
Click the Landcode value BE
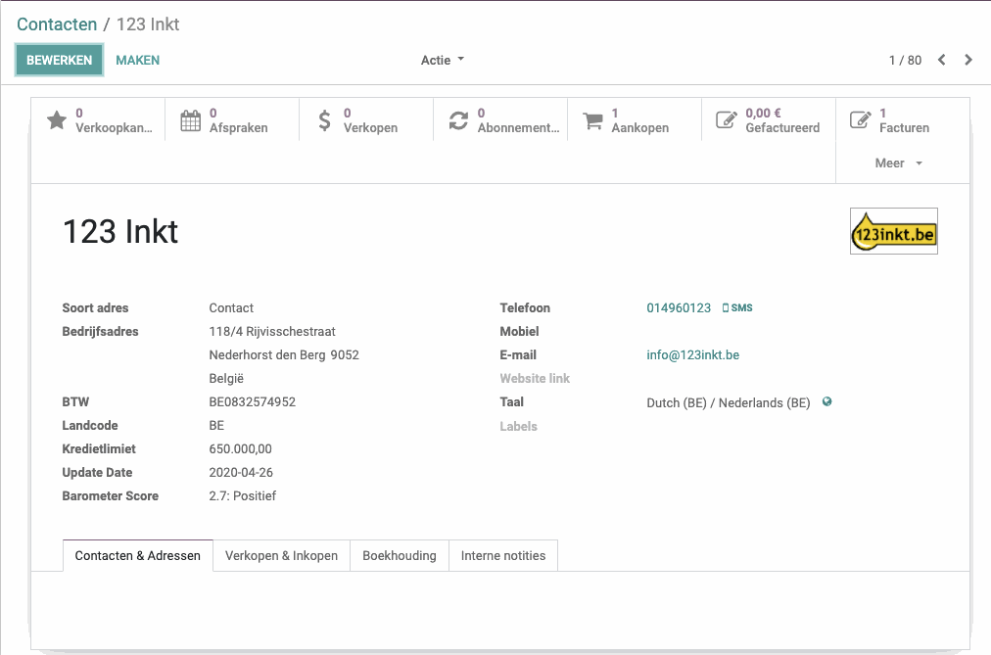(216, 425)
